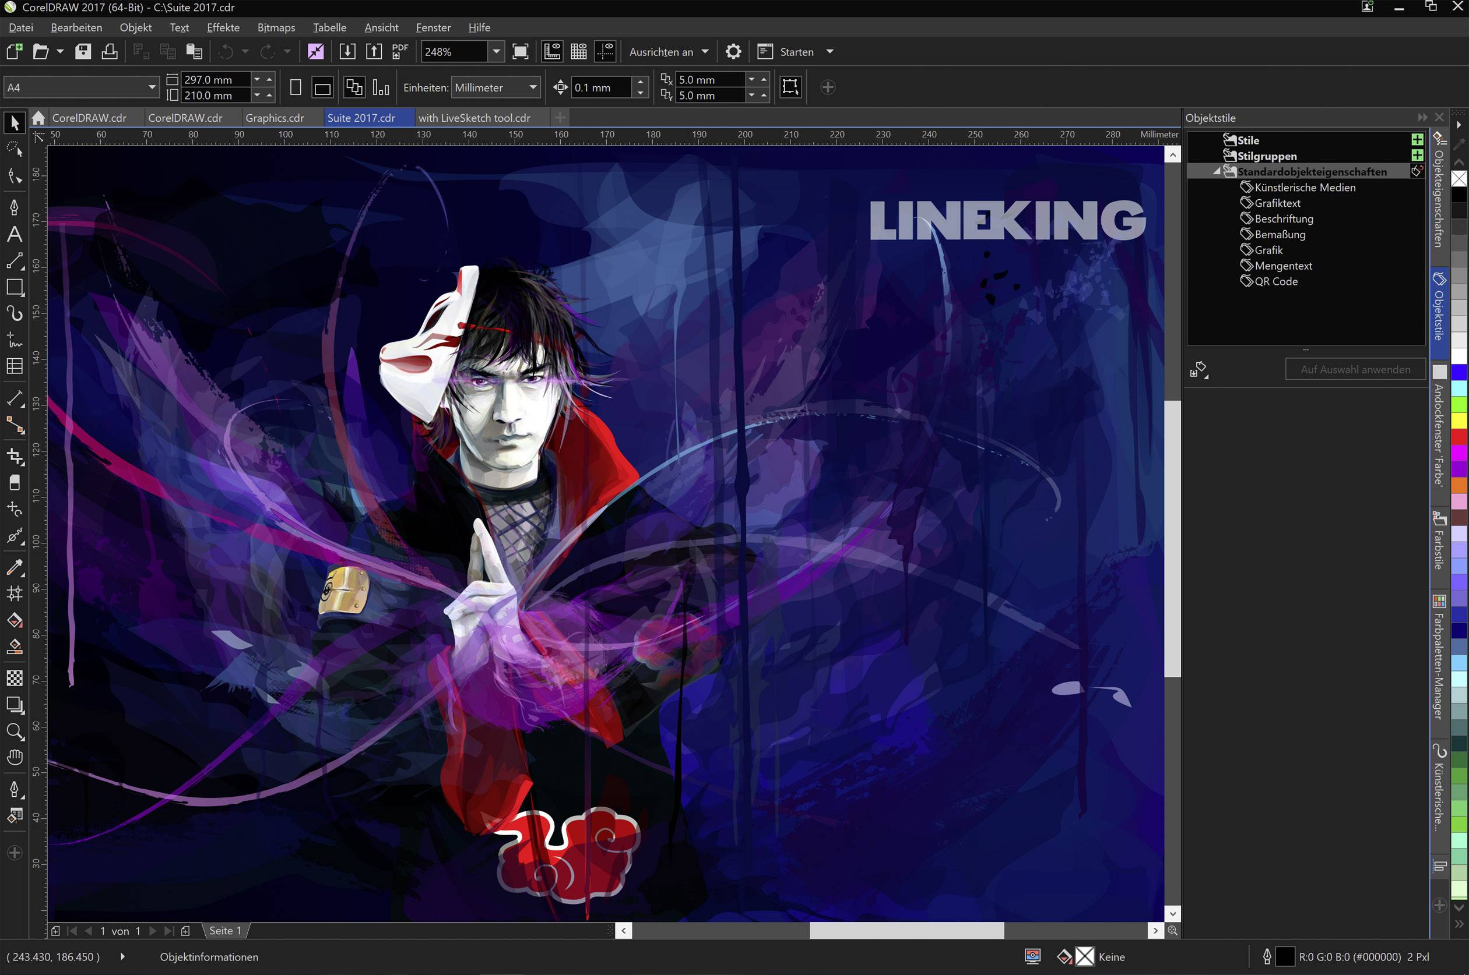Select the Transparency checkerboard tool
The image size is (1469, 975).
[x=15, y=678]
